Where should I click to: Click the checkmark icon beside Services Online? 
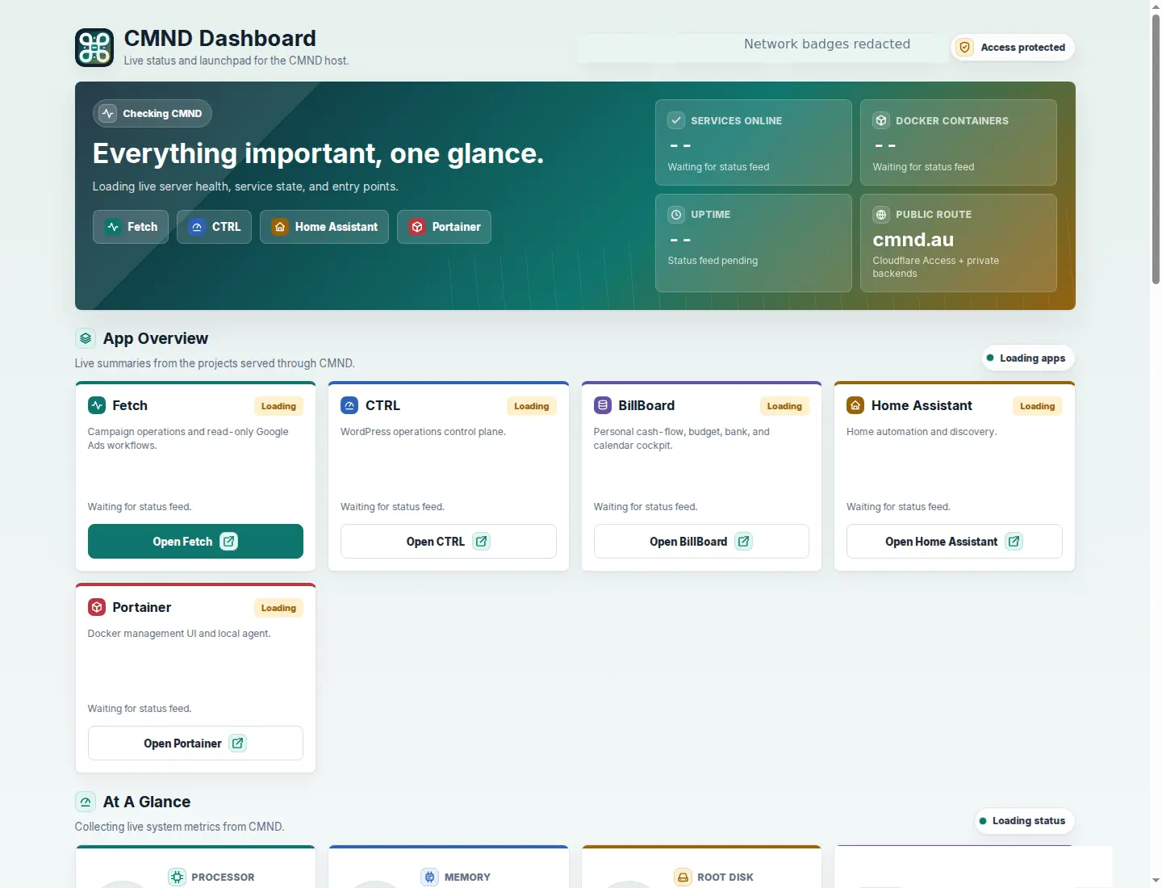click(676, 120)
